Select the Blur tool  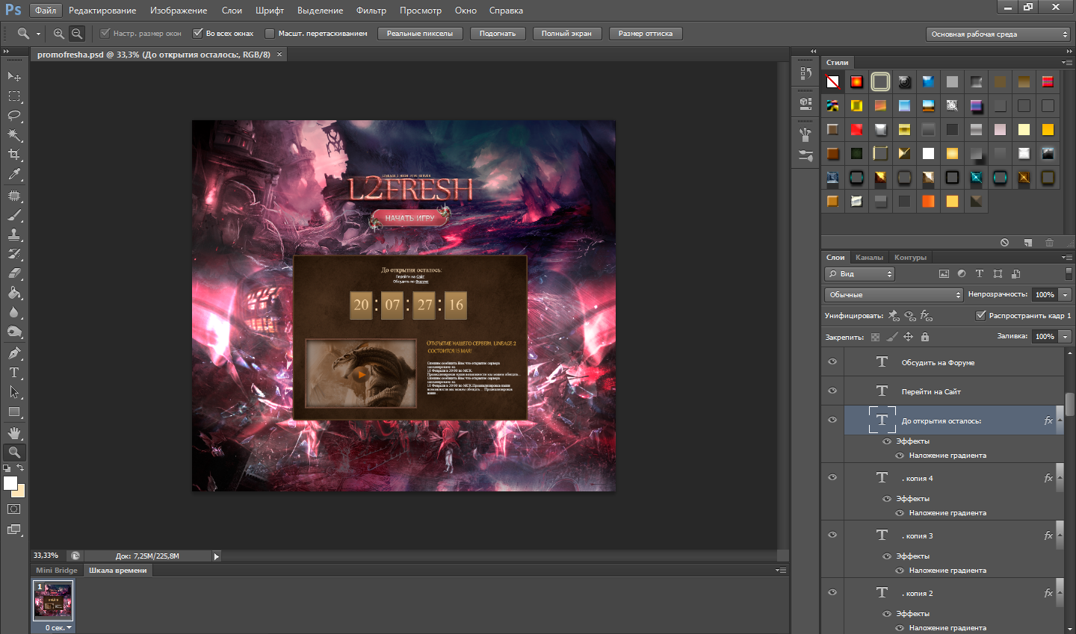point(14,312)
